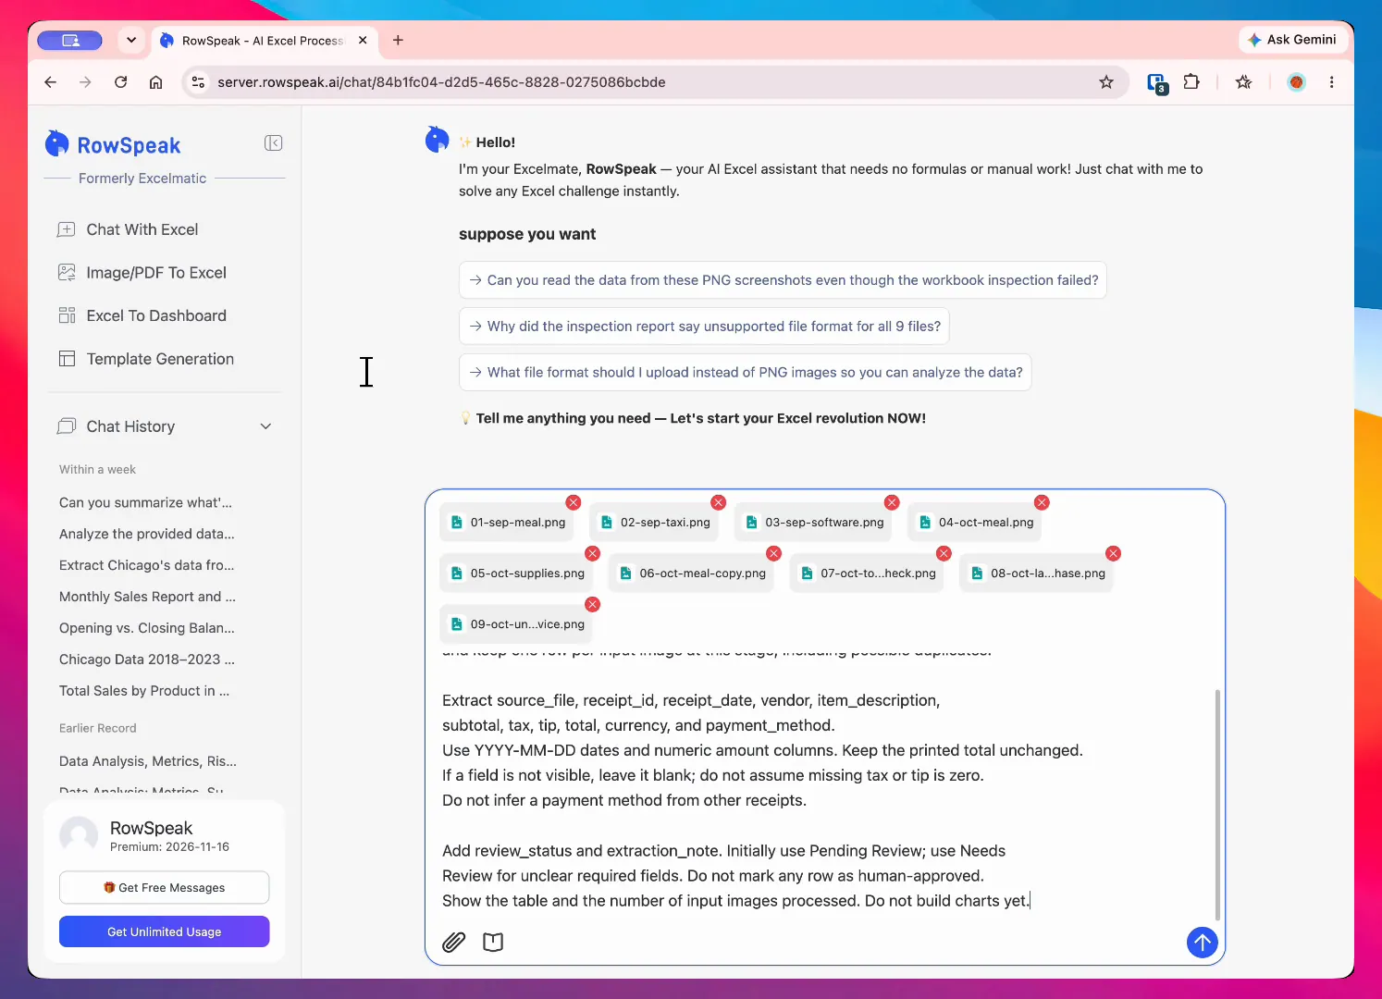Remove the 03-sep-software.png attachment
1382x999 pixels.
pos(892,502)
